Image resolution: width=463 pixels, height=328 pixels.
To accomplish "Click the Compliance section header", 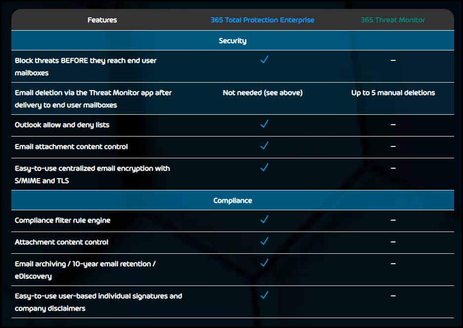I will (x=233, y=200).
